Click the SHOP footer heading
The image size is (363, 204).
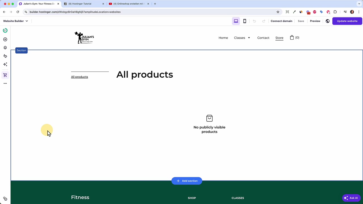coord(192,198)
